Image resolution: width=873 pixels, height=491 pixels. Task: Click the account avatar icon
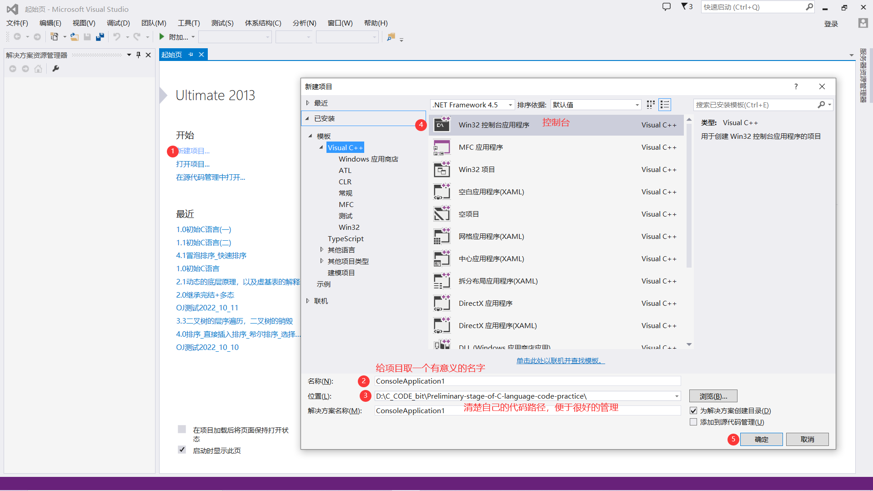coord(863,23)
